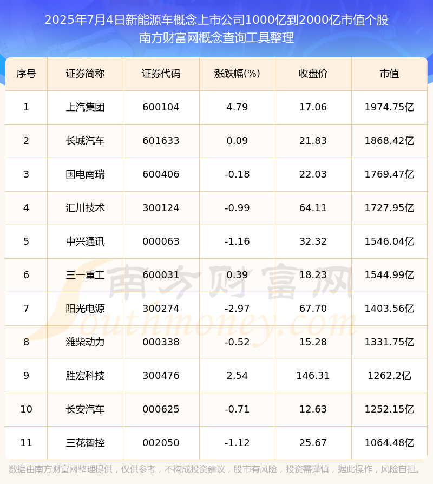
Task: Click the change value 4.79
Action: 237,107
